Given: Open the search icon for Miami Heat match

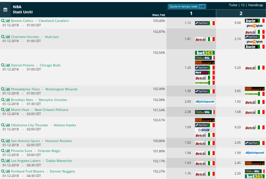Looking at the screenshot, I should pyautogui.click(x=3, y=110).
